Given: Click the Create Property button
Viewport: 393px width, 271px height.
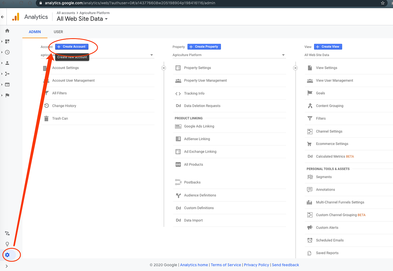Looking at the screenshot, I should (204, 47).
